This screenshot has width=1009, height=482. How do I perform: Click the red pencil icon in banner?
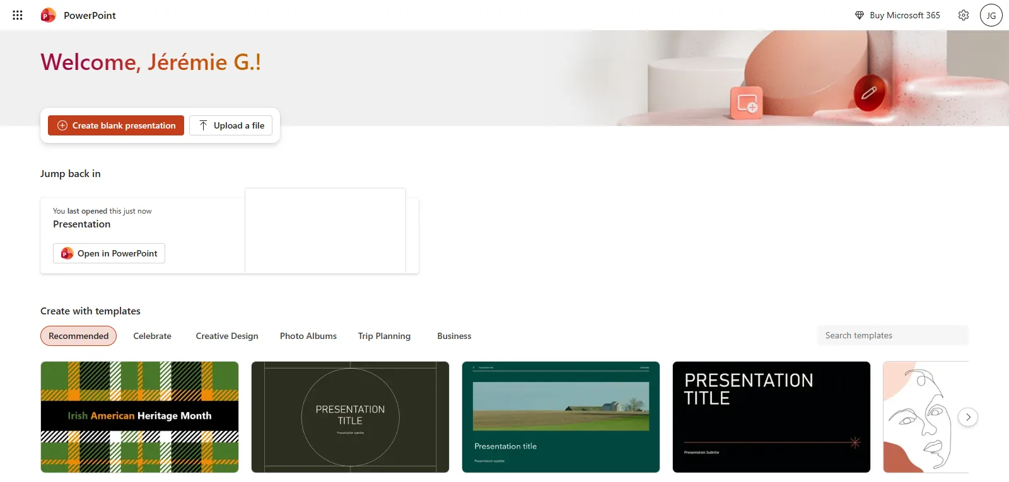869,93
